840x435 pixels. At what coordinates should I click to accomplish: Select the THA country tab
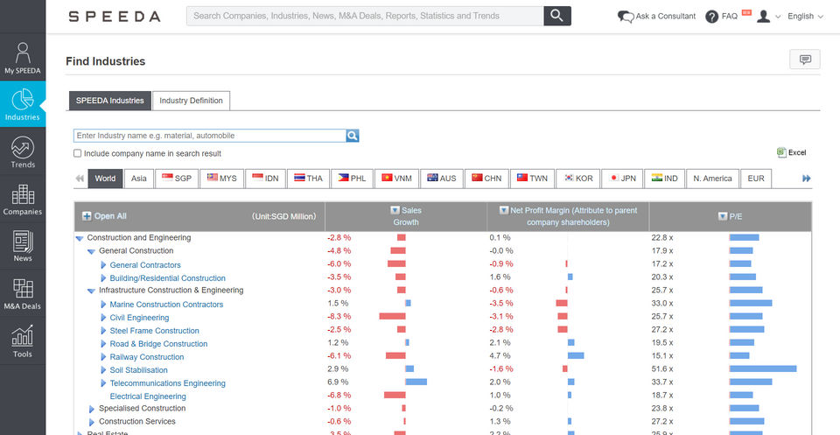point(309,179)
